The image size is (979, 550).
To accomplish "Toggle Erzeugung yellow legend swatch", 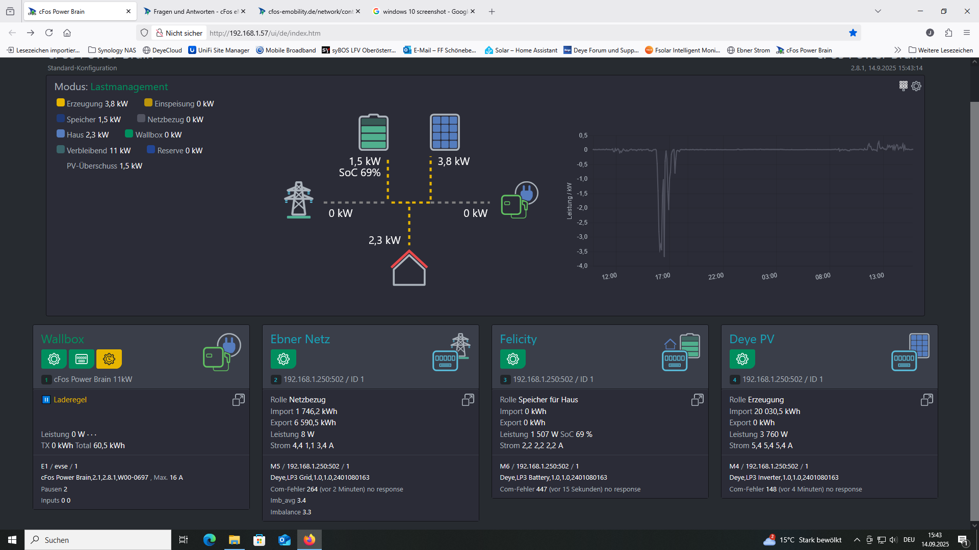I will point(60,103).
